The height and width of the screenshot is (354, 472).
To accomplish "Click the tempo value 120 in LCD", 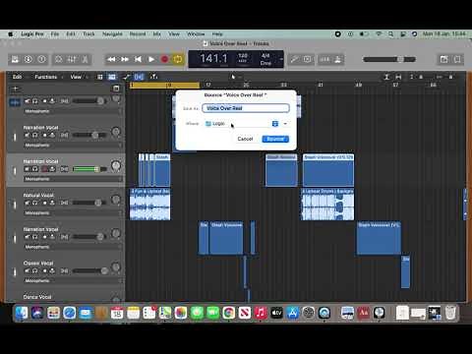I will click(x=243, y=55).
